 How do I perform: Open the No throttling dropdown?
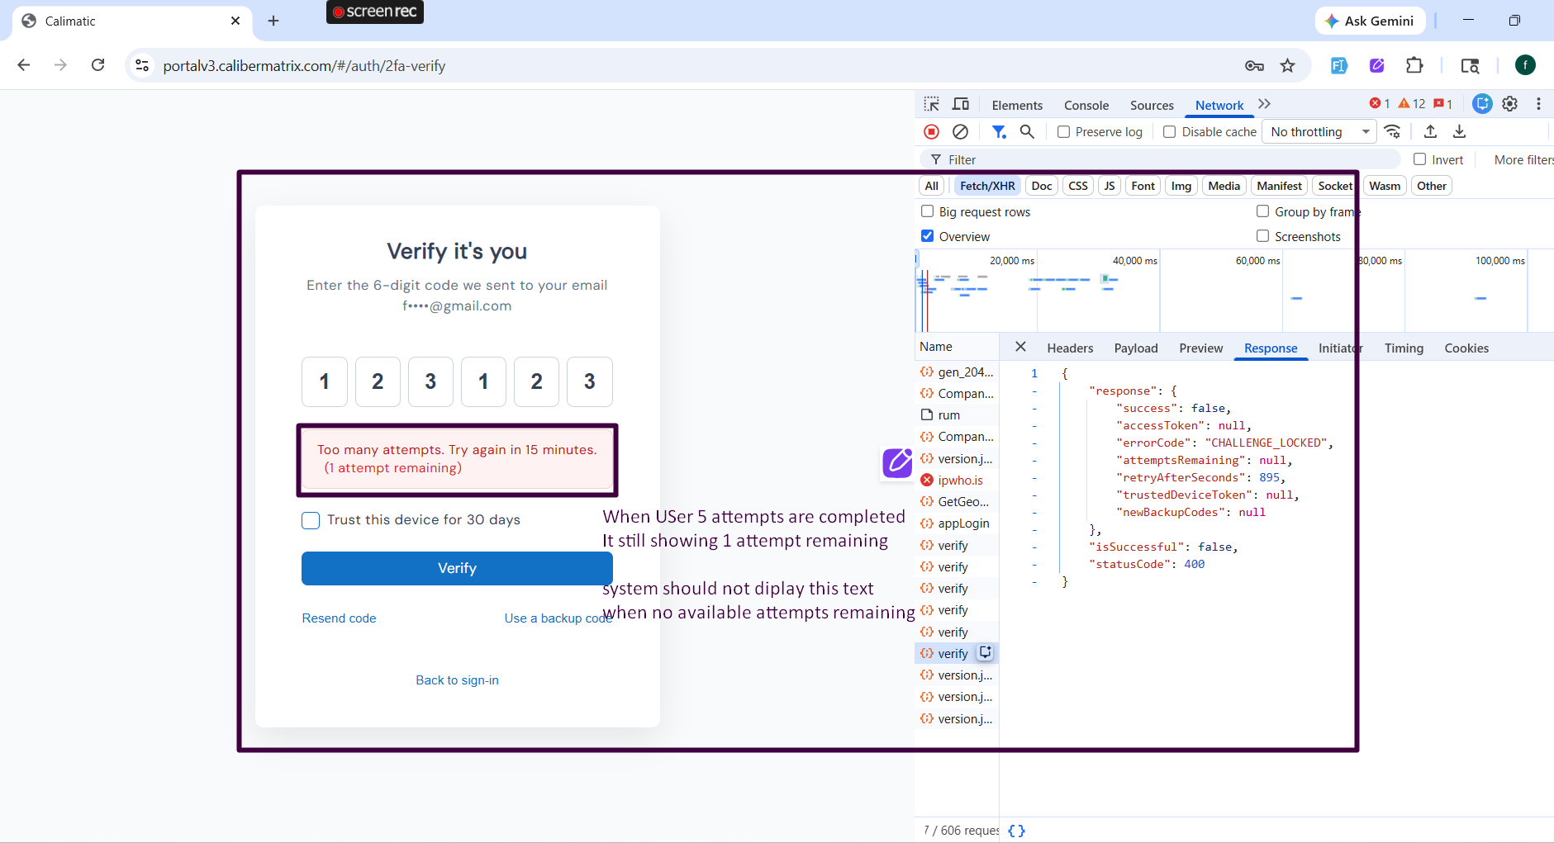coord(1319,132)
